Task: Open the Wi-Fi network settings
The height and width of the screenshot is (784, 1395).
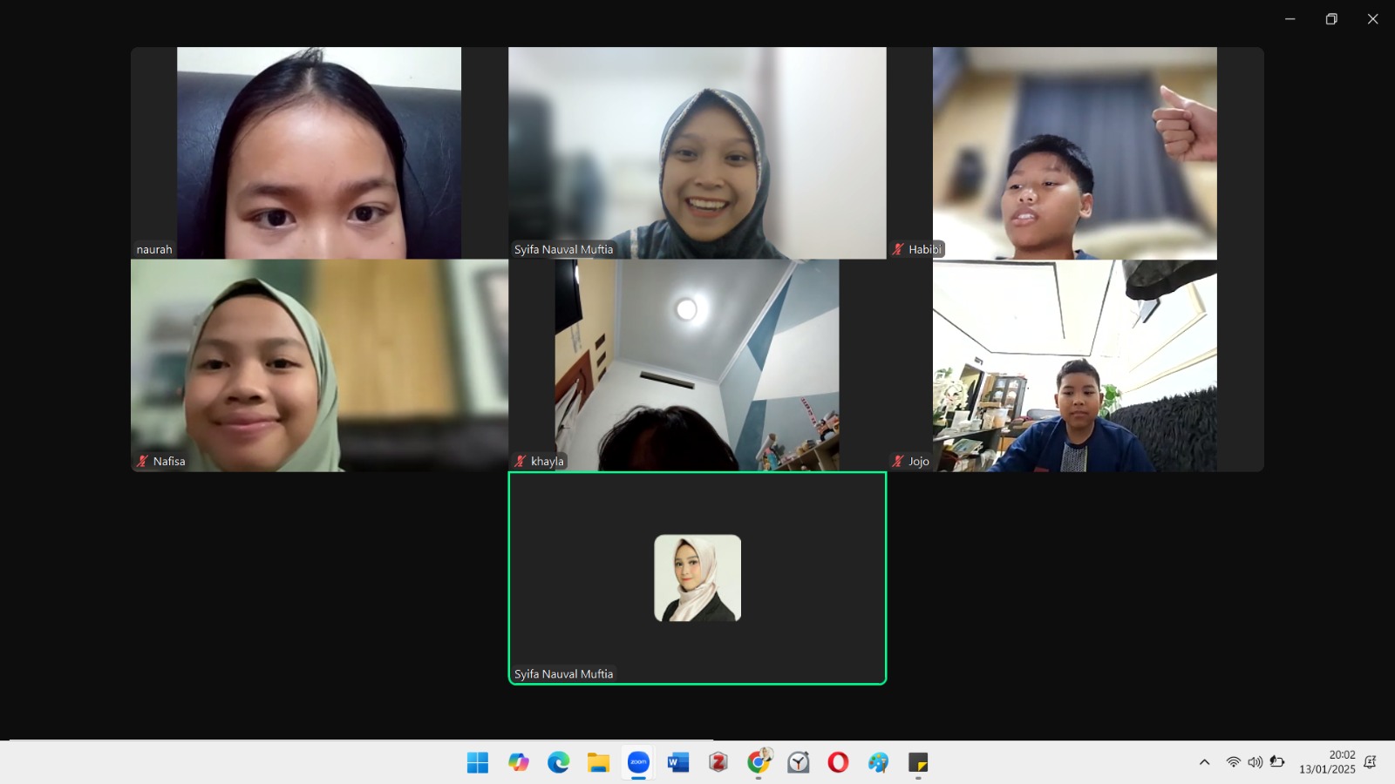Action: [x=1233, y=762]
